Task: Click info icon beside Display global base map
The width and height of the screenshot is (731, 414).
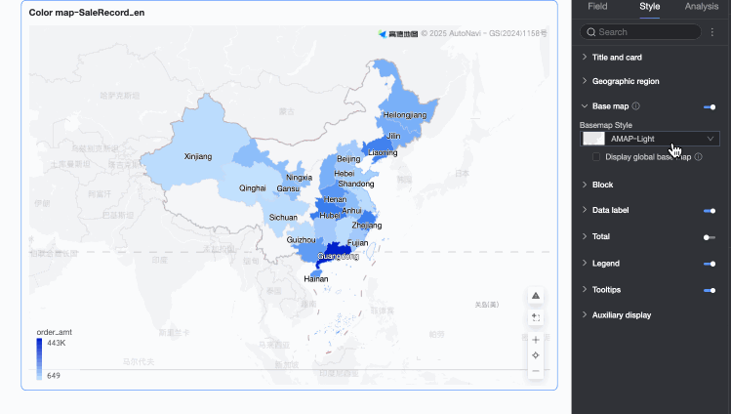Action: (x=699, y=157)
